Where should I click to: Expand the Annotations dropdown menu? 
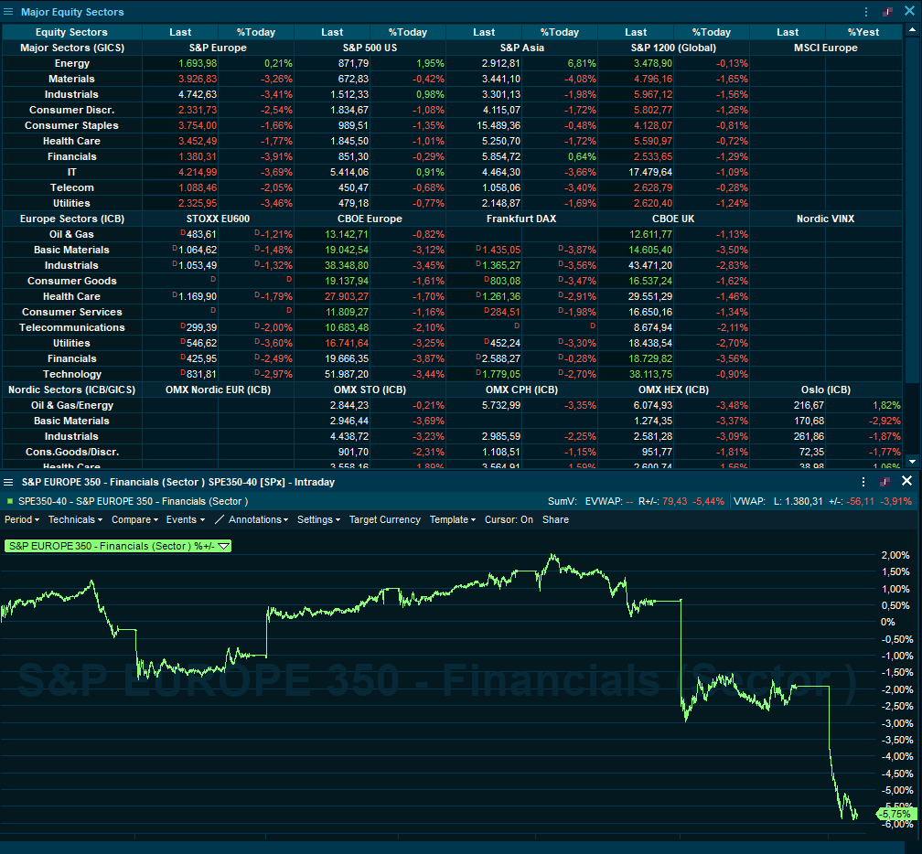click(258, 519)
